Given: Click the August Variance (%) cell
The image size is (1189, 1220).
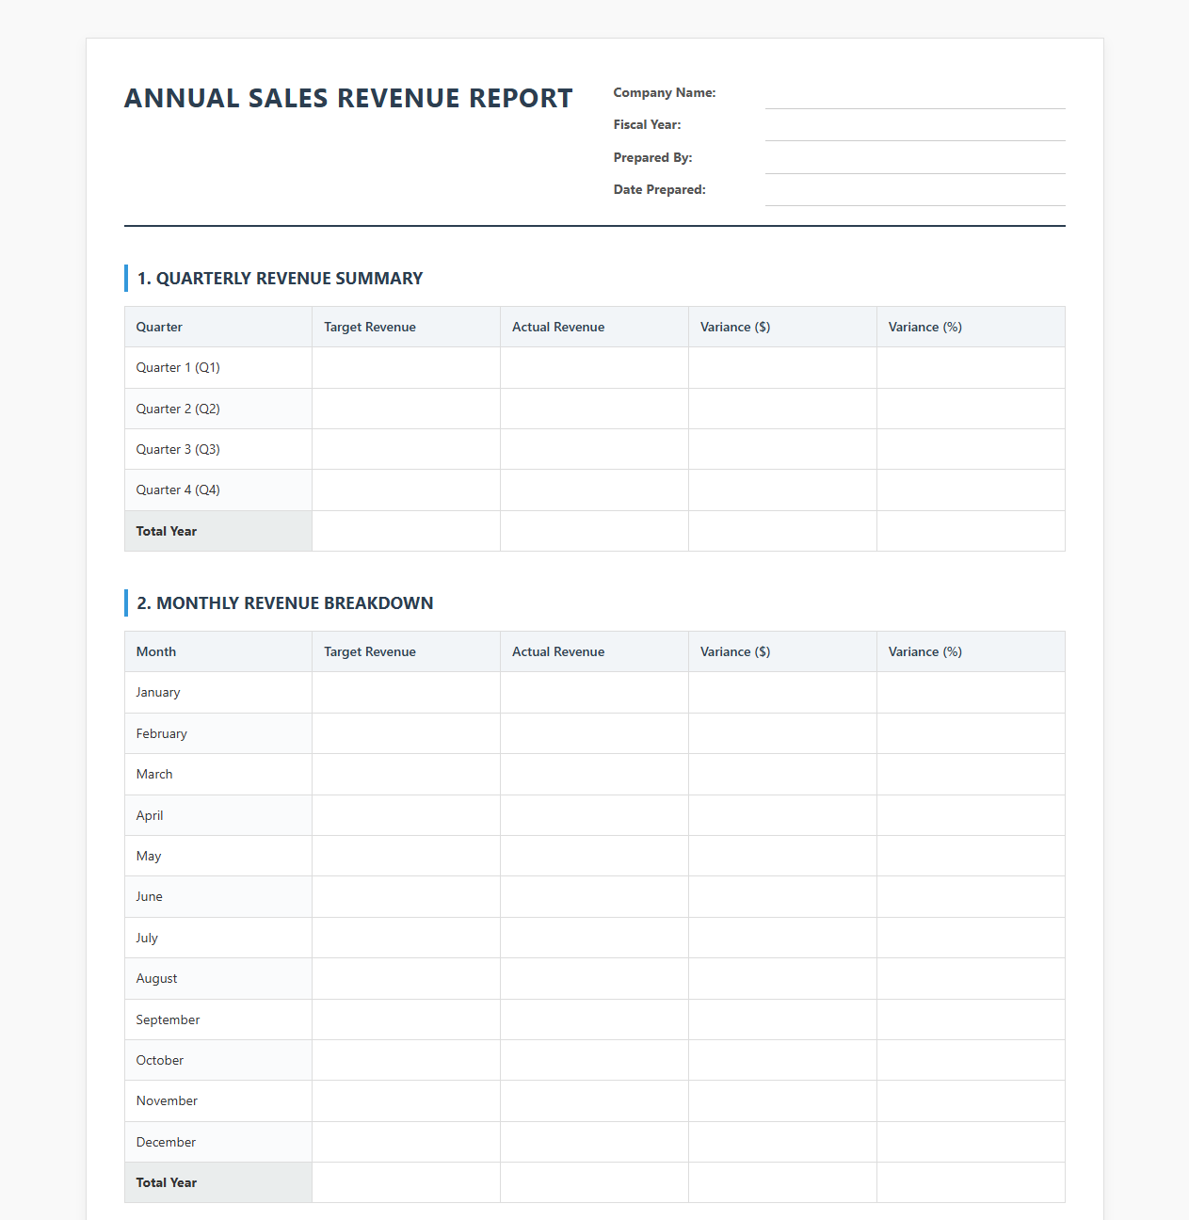Looking at the screenshot, I should click(x=972, y=979).
